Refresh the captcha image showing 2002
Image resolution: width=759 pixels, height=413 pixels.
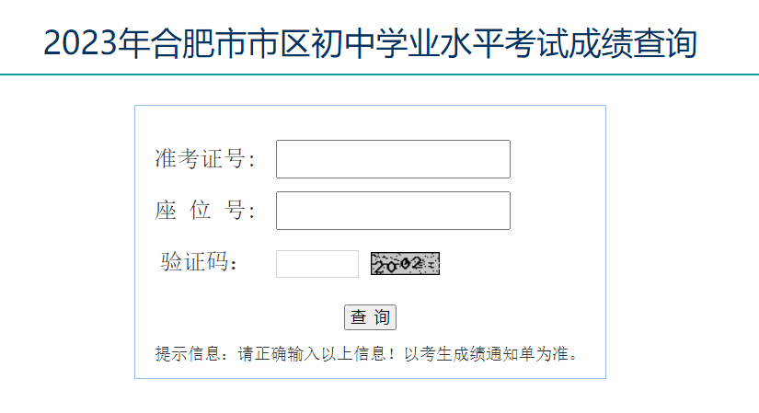coord(405,264)
